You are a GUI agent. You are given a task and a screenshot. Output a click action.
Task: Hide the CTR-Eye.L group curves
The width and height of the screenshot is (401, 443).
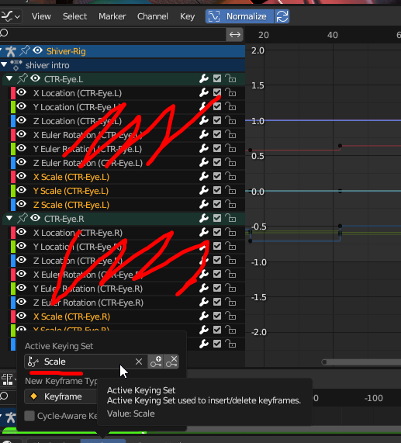pos(36,78)
